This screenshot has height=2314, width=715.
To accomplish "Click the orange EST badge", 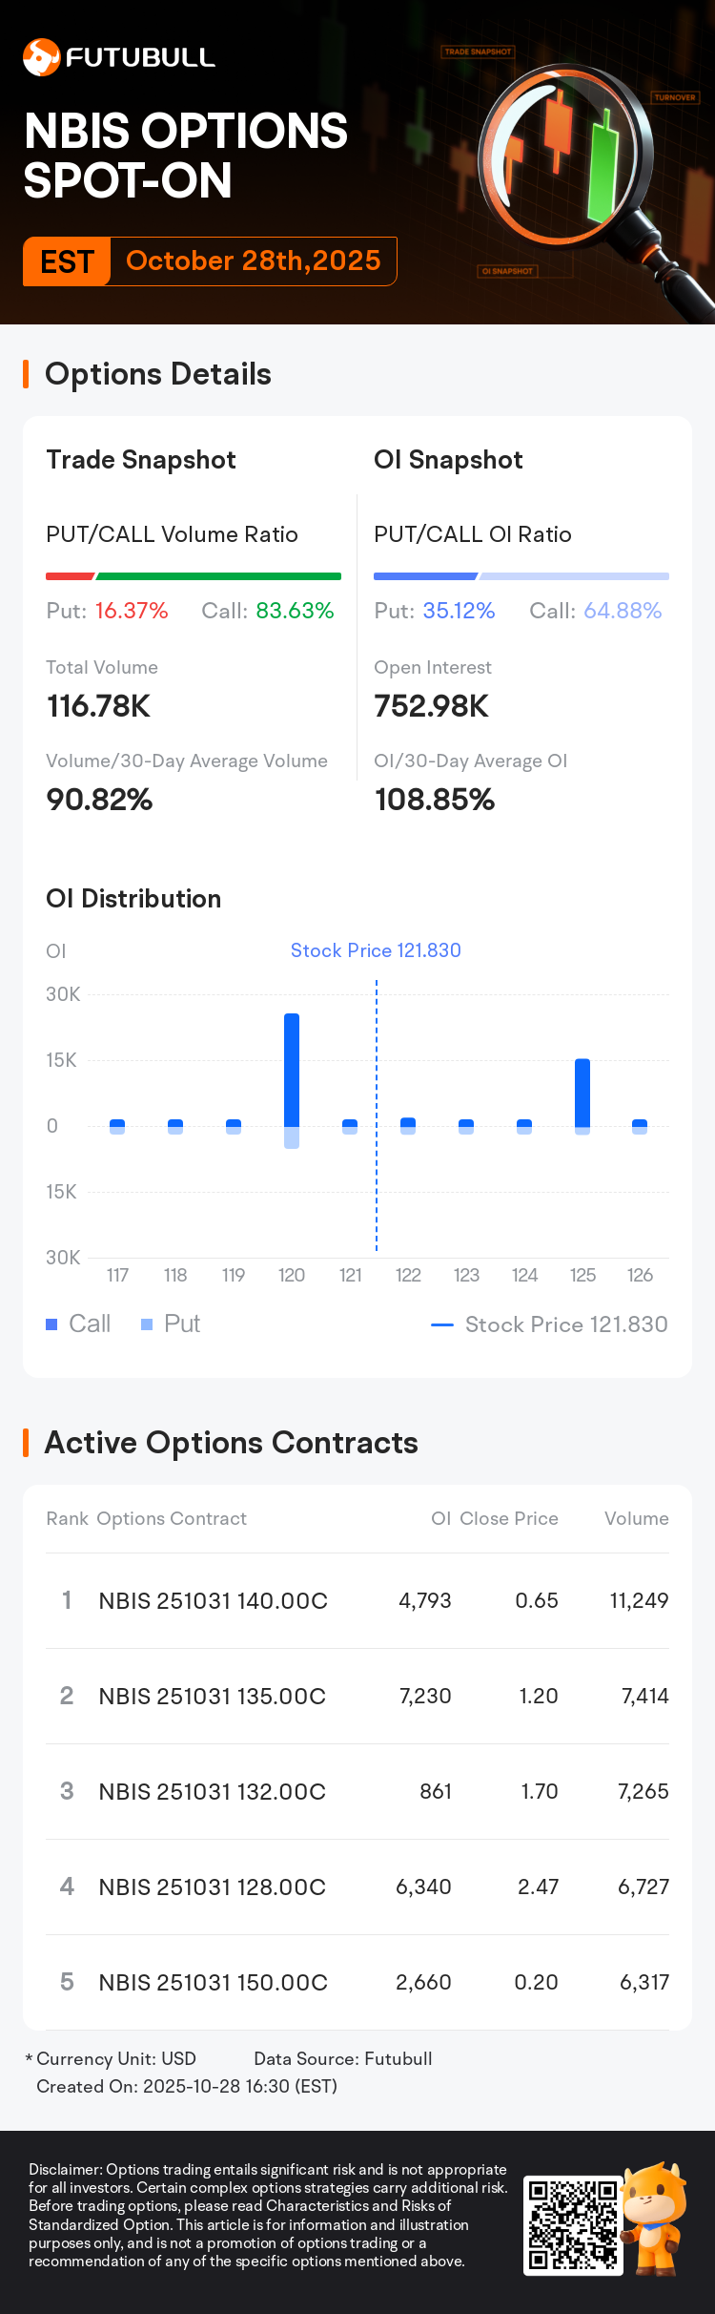I will (68, 261).
